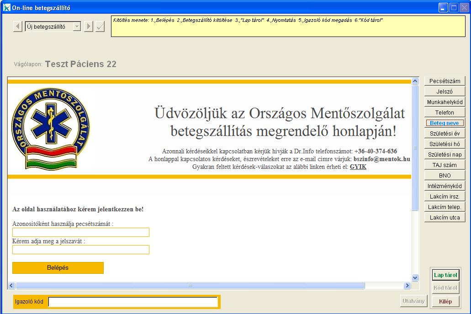Click the Igazoló kód text field
Viewport: 471px width, 314px height.
pos(133,302)
